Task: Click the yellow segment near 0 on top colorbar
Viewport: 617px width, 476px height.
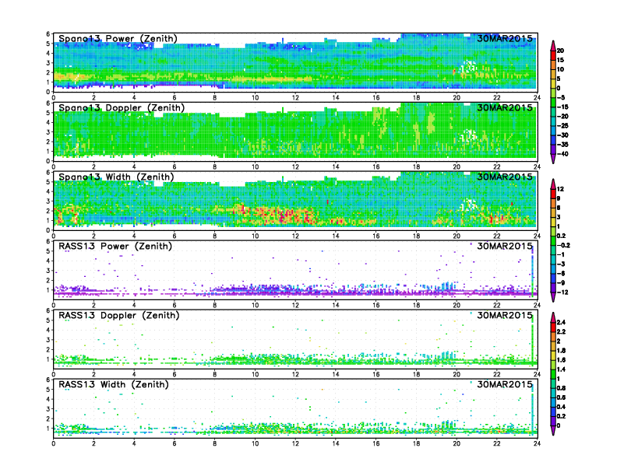Action: click(553, 83)
